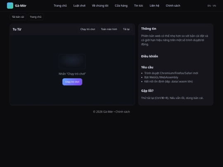
Task: Click the gradient Chạy trò chơi button
Action: pyautogui.click(x=72, y=82)
